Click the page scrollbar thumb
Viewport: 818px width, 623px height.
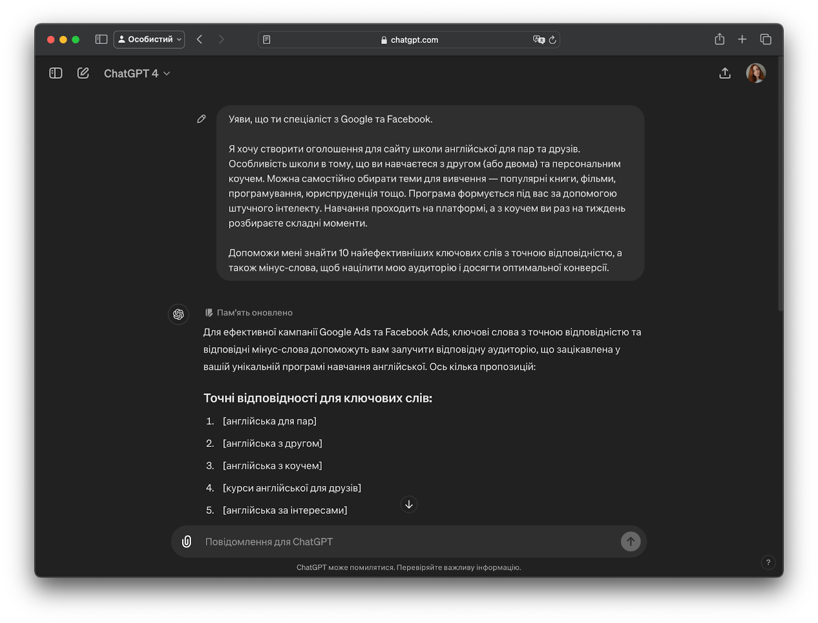click(x=780, y=183)
